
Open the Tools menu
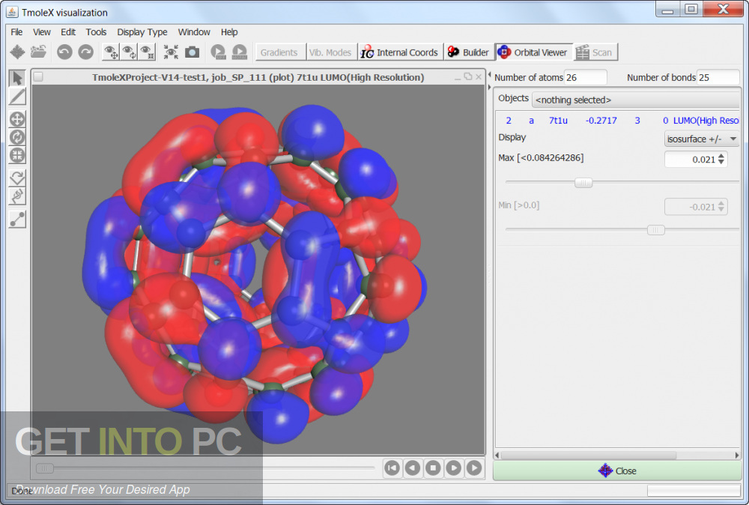click(x=96, y=32)
